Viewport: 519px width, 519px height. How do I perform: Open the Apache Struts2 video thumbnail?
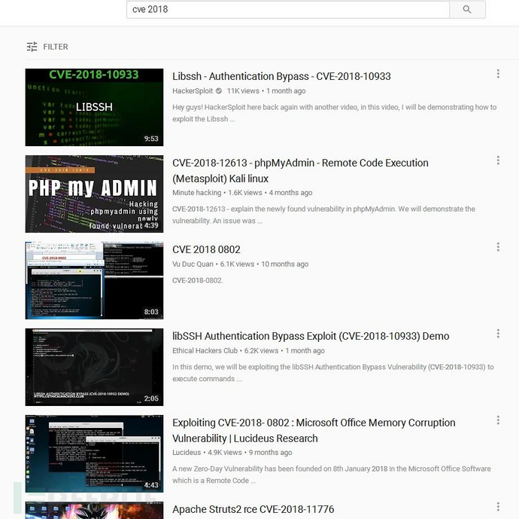94,511
